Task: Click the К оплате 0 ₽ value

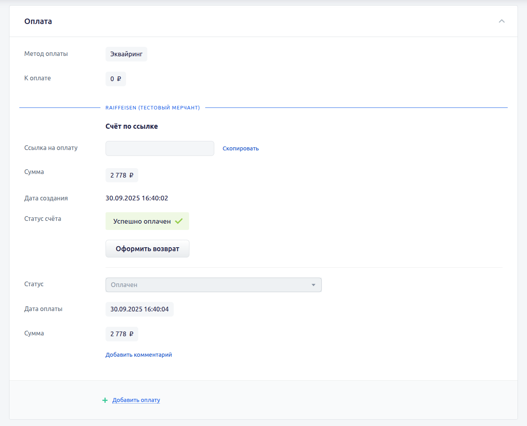Action: pos(115,79)
